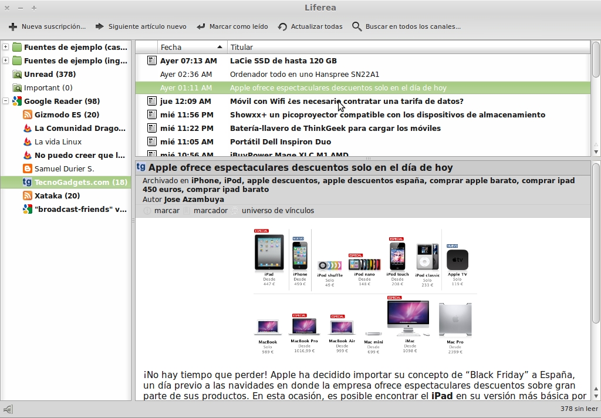
Task: Click the unread icon beside Móvil con Wifi article
Action: pos(152,101)
